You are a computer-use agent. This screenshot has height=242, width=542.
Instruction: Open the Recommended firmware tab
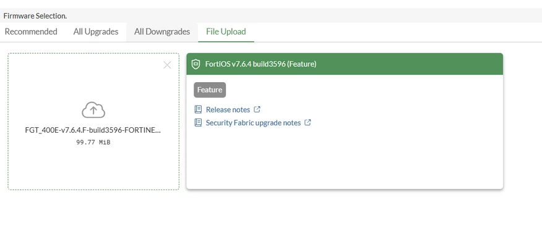pyautogui.click(x=31, y=31)
